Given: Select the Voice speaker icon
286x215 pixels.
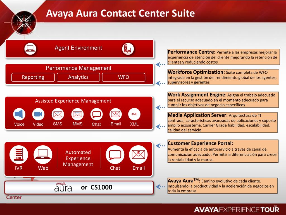Looking at the screenshot, I should coord(19,114).
